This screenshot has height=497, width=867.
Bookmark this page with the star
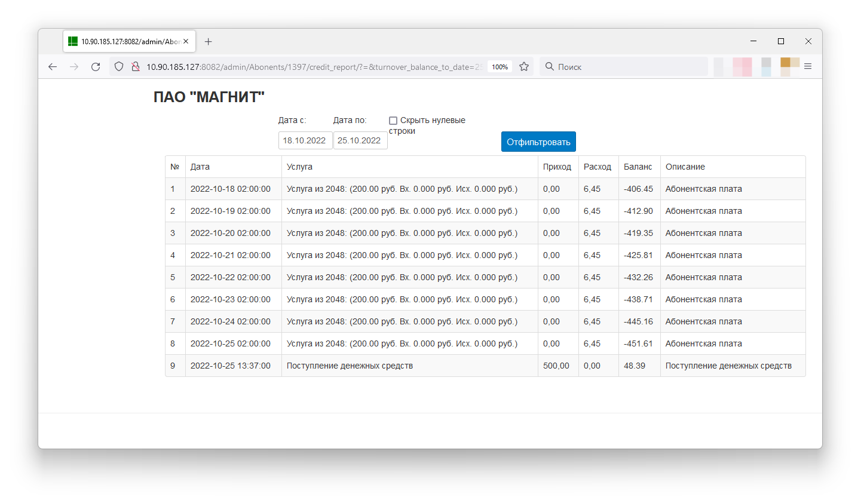pos(524,67)
